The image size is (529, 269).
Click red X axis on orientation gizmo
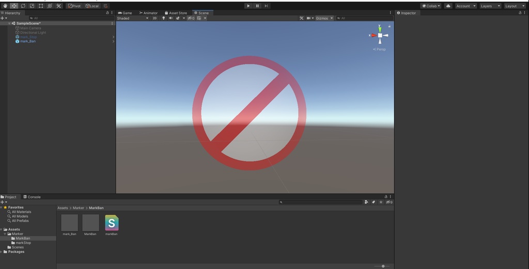[373, 35]
